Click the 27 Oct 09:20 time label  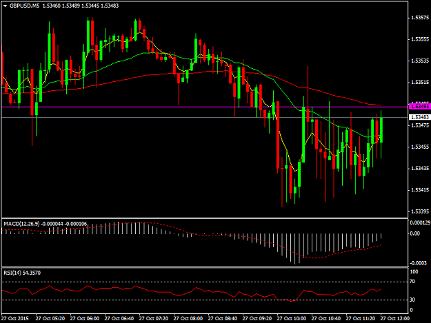click(x=257, y=318)
